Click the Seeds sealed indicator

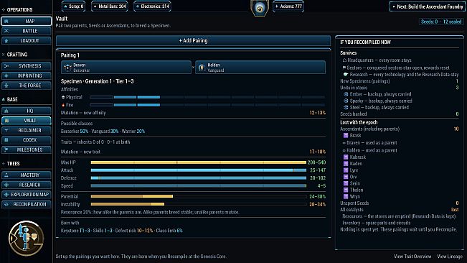tap(440, 22)
